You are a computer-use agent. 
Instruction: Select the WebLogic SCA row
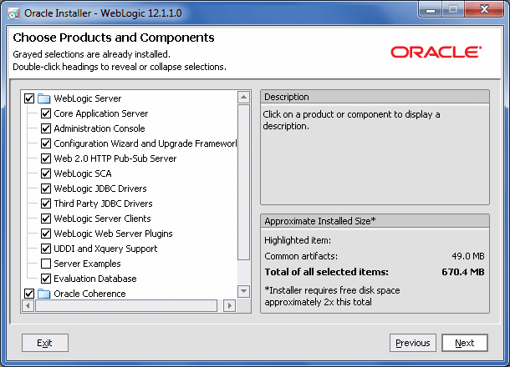pos(83,173)
